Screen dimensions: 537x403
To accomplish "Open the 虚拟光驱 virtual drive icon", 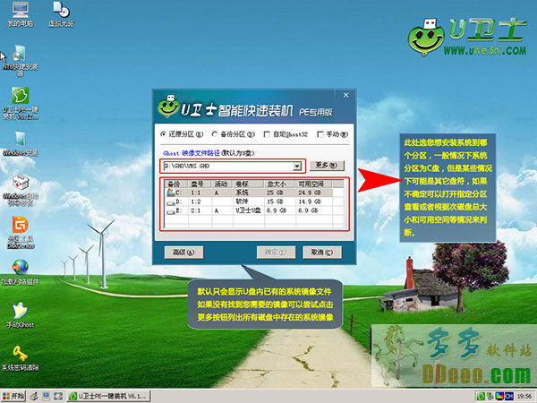I will click(x=61, y=13).
